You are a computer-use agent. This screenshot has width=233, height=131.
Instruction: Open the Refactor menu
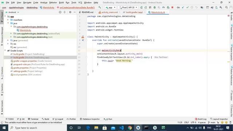[53, 3]
